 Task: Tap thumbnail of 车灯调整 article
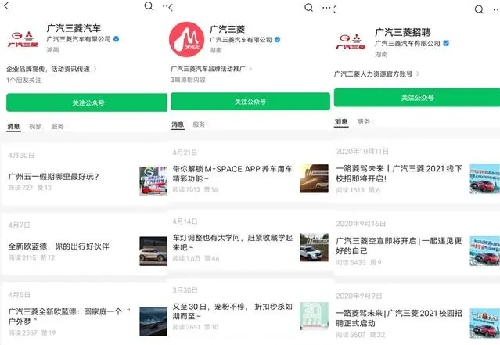314,247
